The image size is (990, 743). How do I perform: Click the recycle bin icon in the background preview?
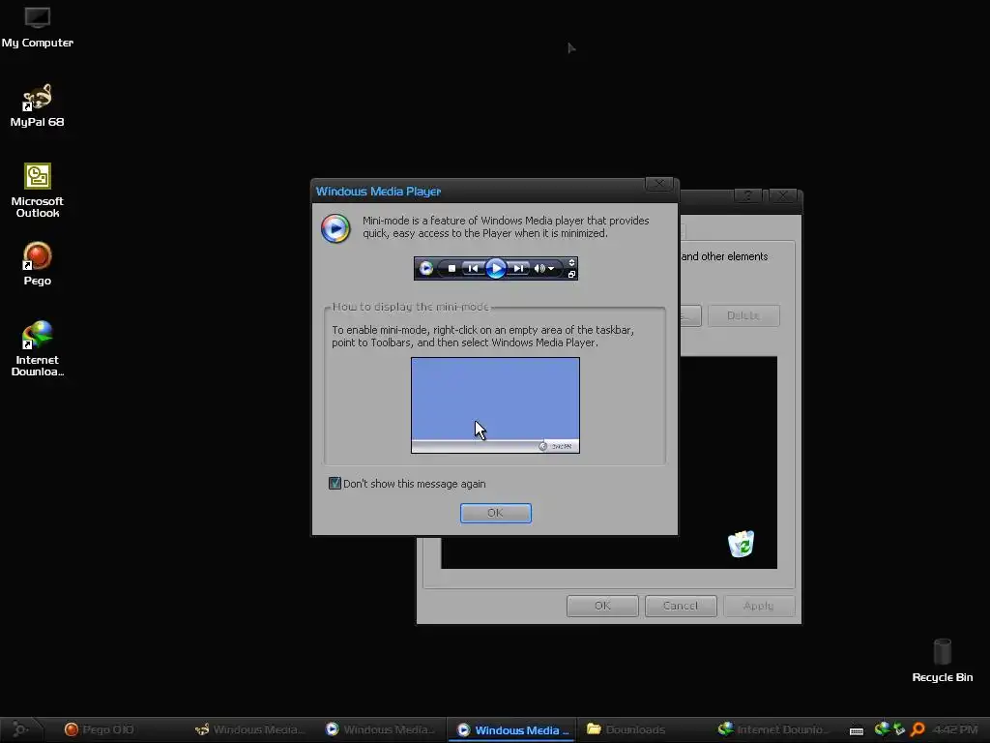pos(741,544)
